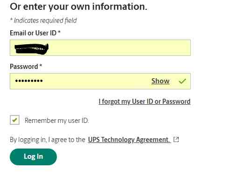
Task: Click the green validation checkmark in Password field
Action: [182, 81]
